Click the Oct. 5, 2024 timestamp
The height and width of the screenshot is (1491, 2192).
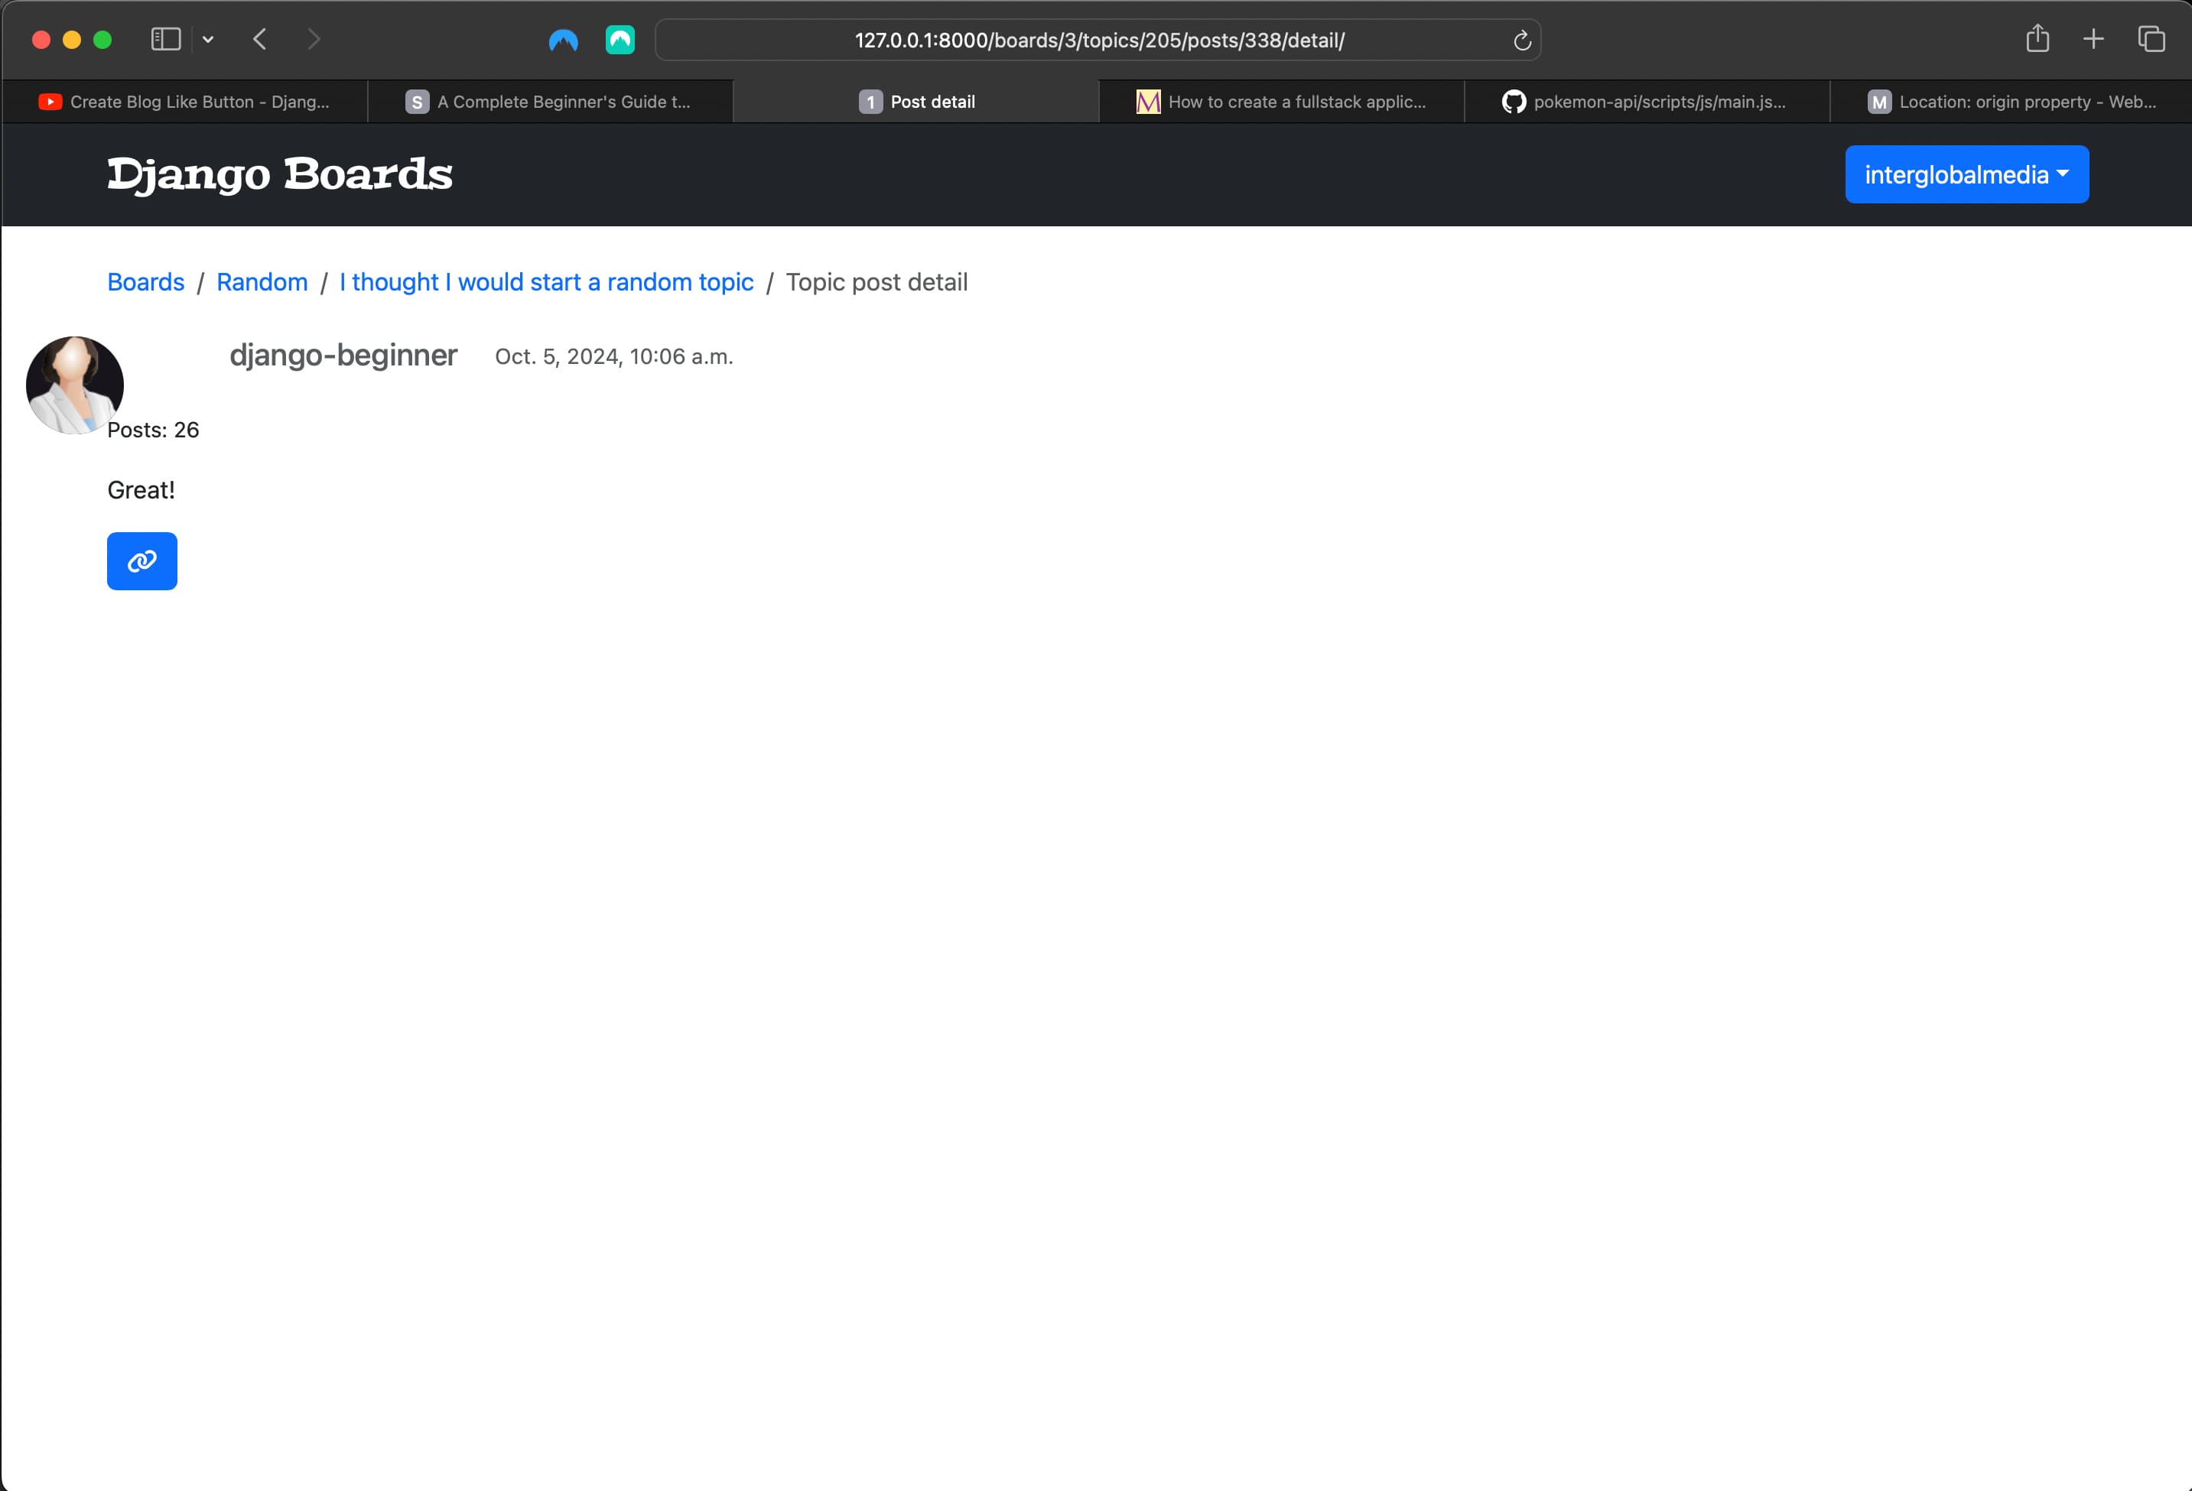[x=614, y=356]
